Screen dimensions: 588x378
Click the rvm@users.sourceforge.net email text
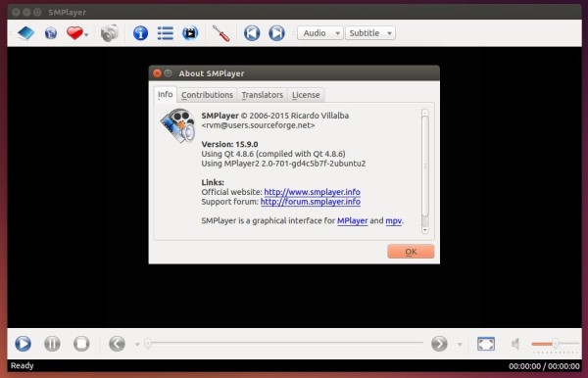click(258, 125)
